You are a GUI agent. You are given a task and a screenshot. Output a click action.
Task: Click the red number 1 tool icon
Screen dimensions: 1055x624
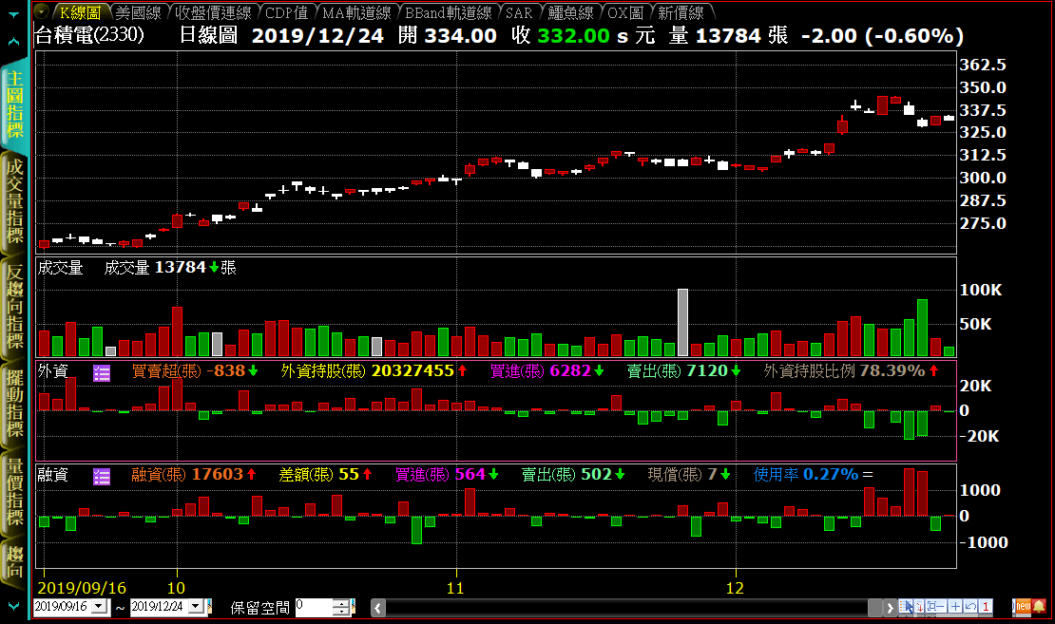pos(985,607)
